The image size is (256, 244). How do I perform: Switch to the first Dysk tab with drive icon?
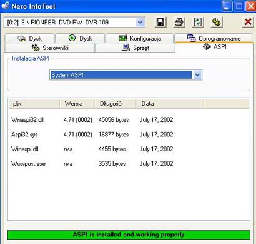tap(29, 38)
